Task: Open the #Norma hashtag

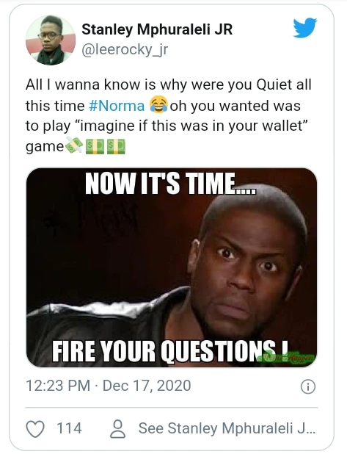Action: pyautogui.click(x=117, y=105)
